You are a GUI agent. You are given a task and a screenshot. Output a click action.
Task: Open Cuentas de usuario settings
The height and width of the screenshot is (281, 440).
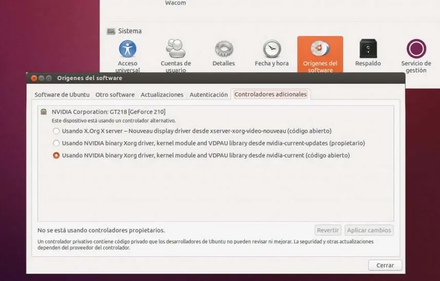(176, 55)
